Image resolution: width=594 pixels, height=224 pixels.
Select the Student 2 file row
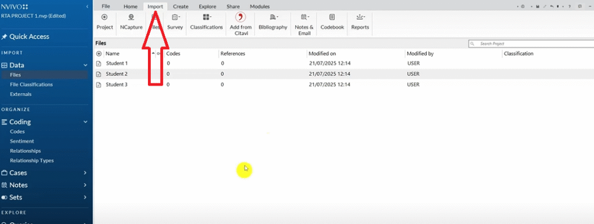(343, 74)
